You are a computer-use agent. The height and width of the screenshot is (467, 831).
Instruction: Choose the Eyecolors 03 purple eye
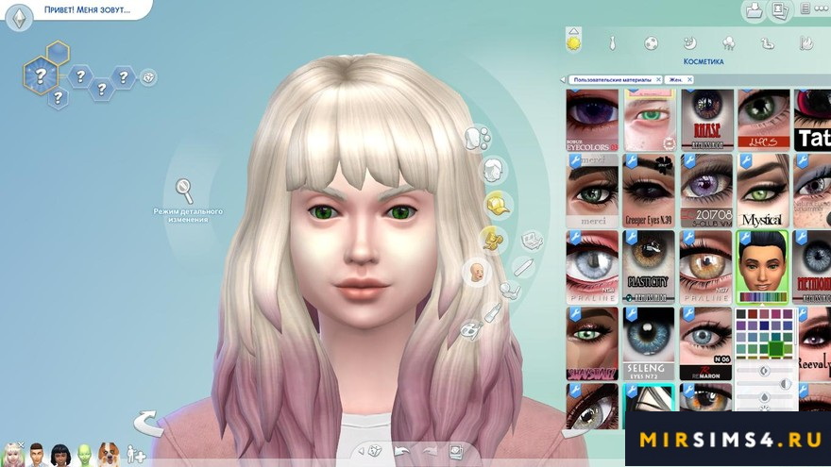tap(592, 120)
